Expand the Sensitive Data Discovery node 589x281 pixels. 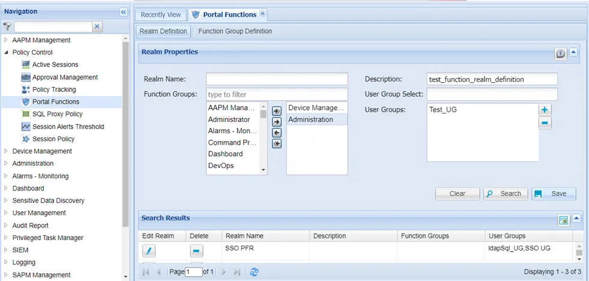click(x=5, y=201)
